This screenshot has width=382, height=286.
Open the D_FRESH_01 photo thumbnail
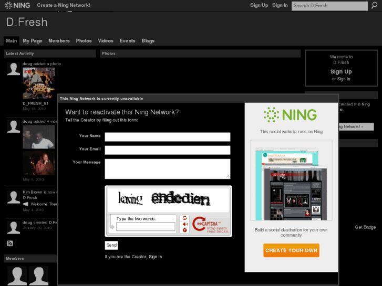click(x=39, y=83)
